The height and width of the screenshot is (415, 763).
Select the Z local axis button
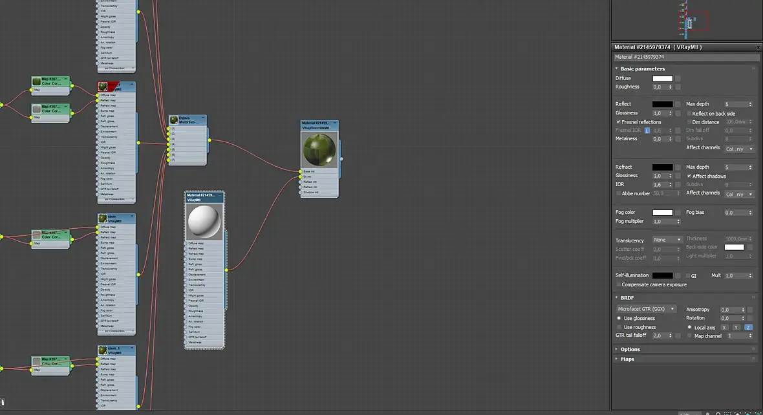(748, 328)
